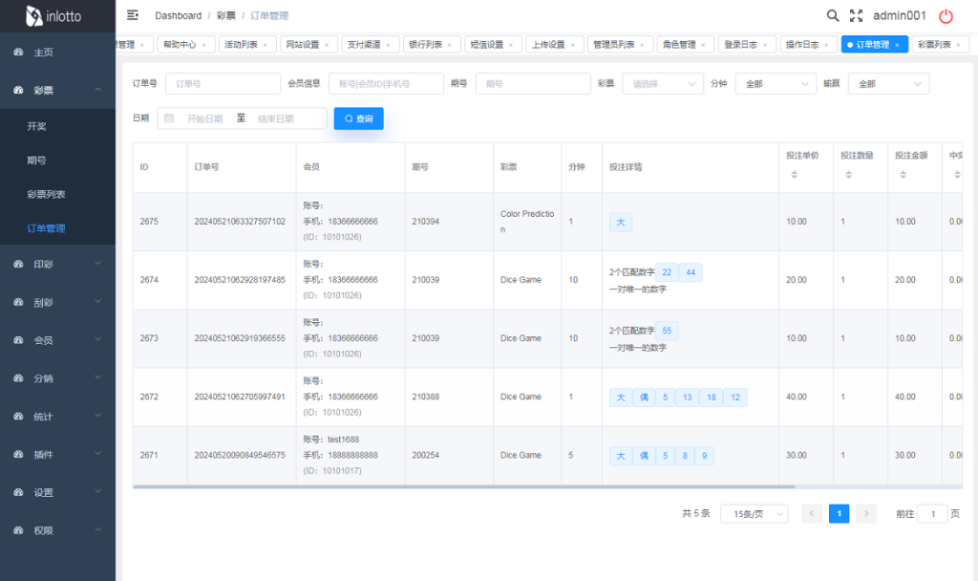Sort by 投注数量 column sort icon
Viewport: 978px width, 581px height.
[848, 175]
